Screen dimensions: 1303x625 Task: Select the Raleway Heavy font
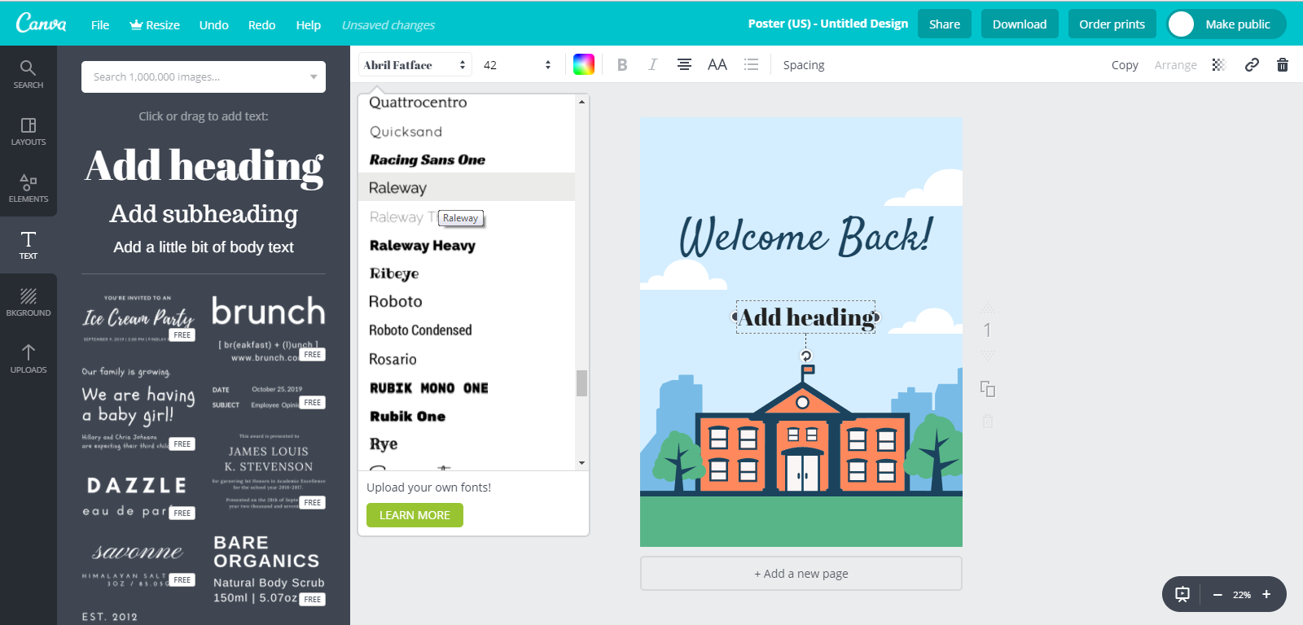point(467,245)
